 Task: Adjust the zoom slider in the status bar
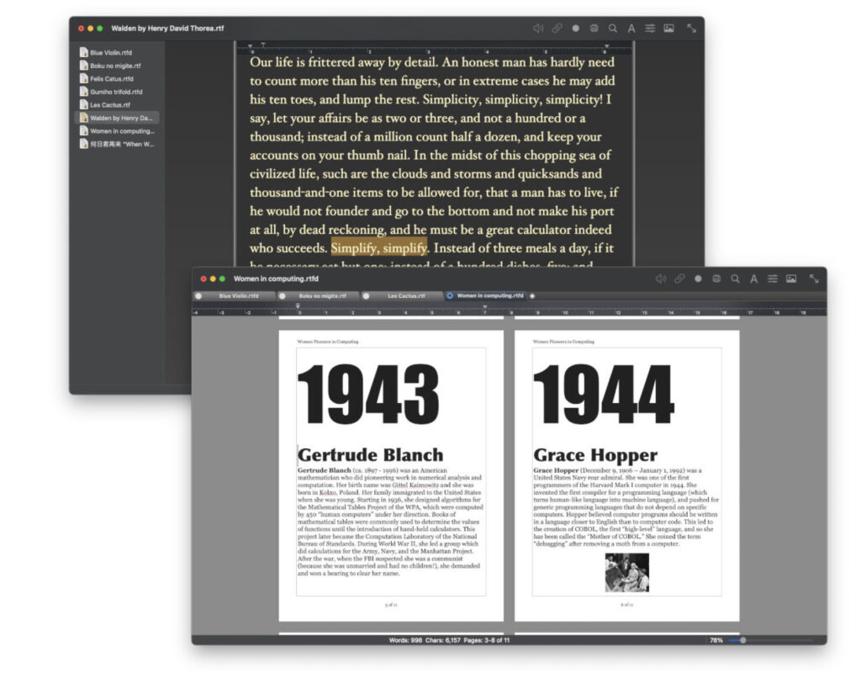pyautogui.click(x=742, y=640)
